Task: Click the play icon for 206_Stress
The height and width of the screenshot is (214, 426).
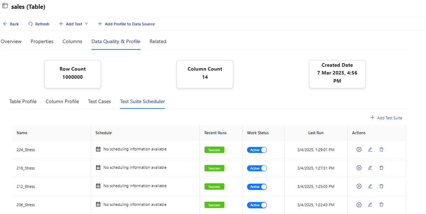Action: click(359, 204)
